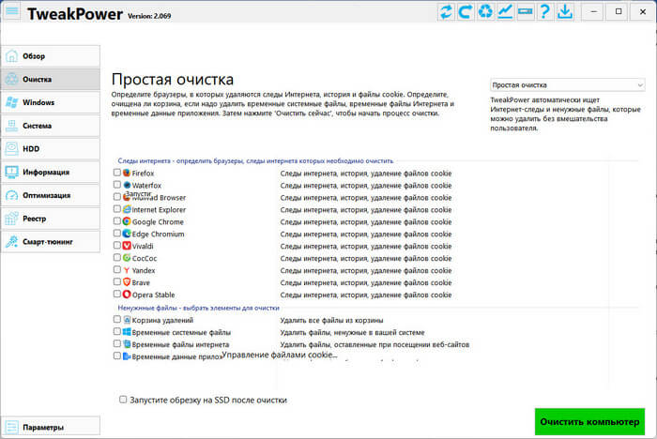Open Параметры settings at sidebar bottom
Screen dimensions: 657x439
[x=51, y=427]
